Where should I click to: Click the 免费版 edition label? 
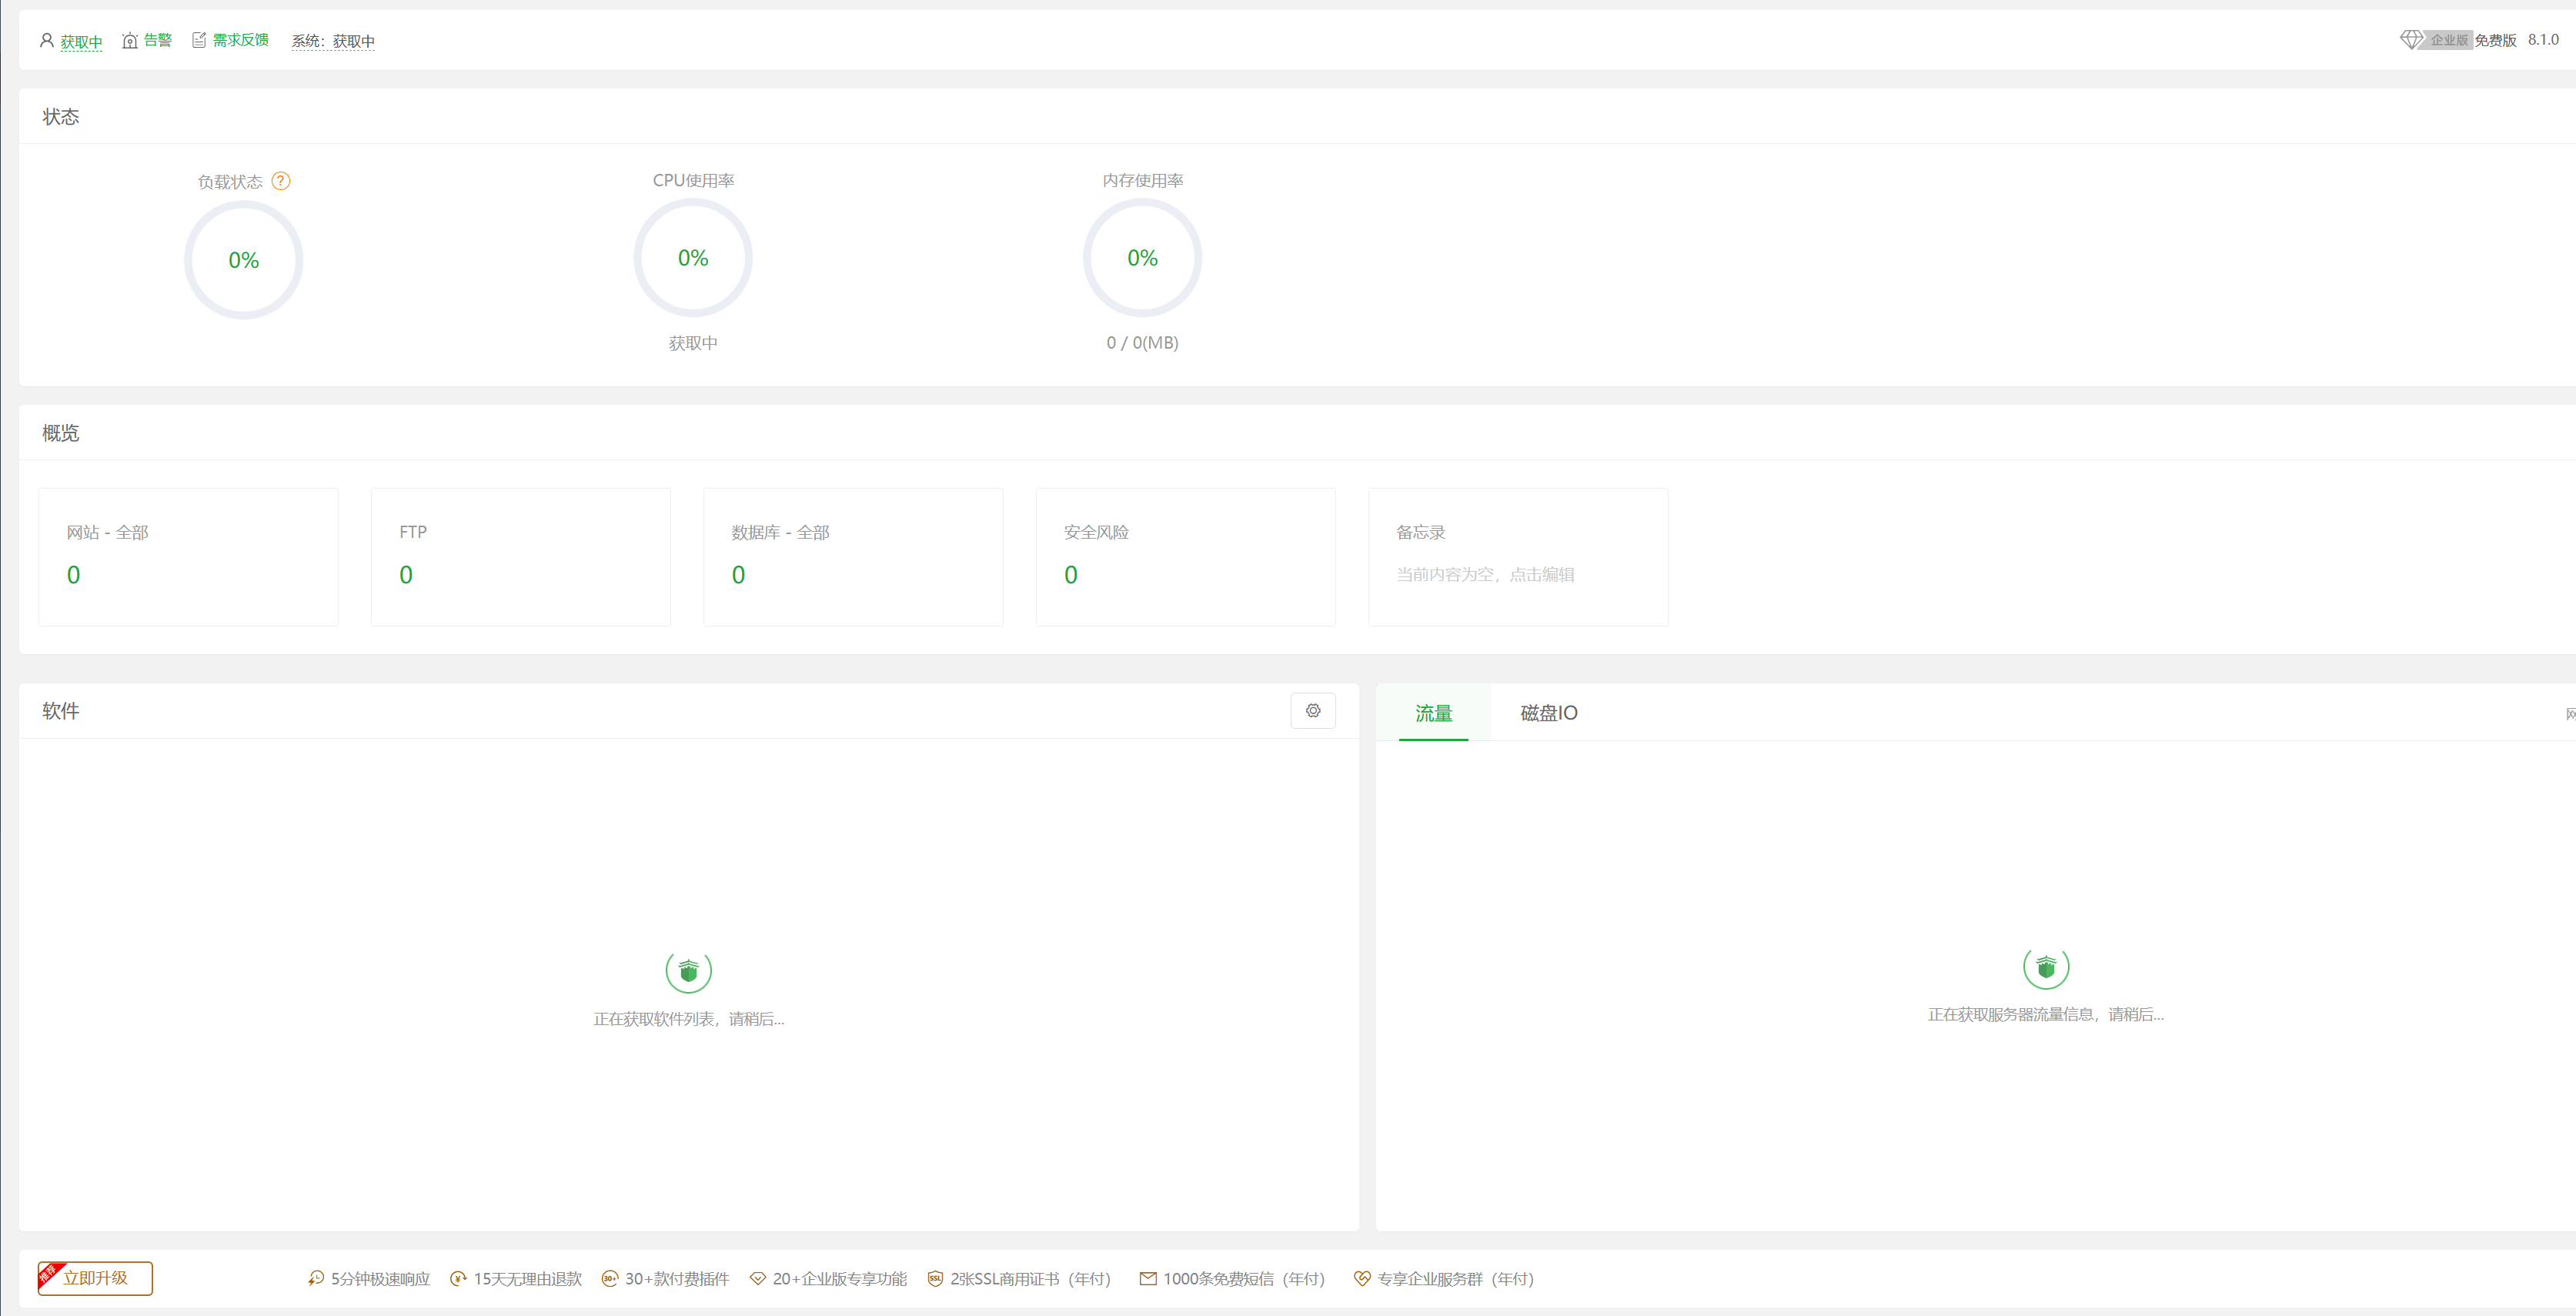tap(2495, 40)
